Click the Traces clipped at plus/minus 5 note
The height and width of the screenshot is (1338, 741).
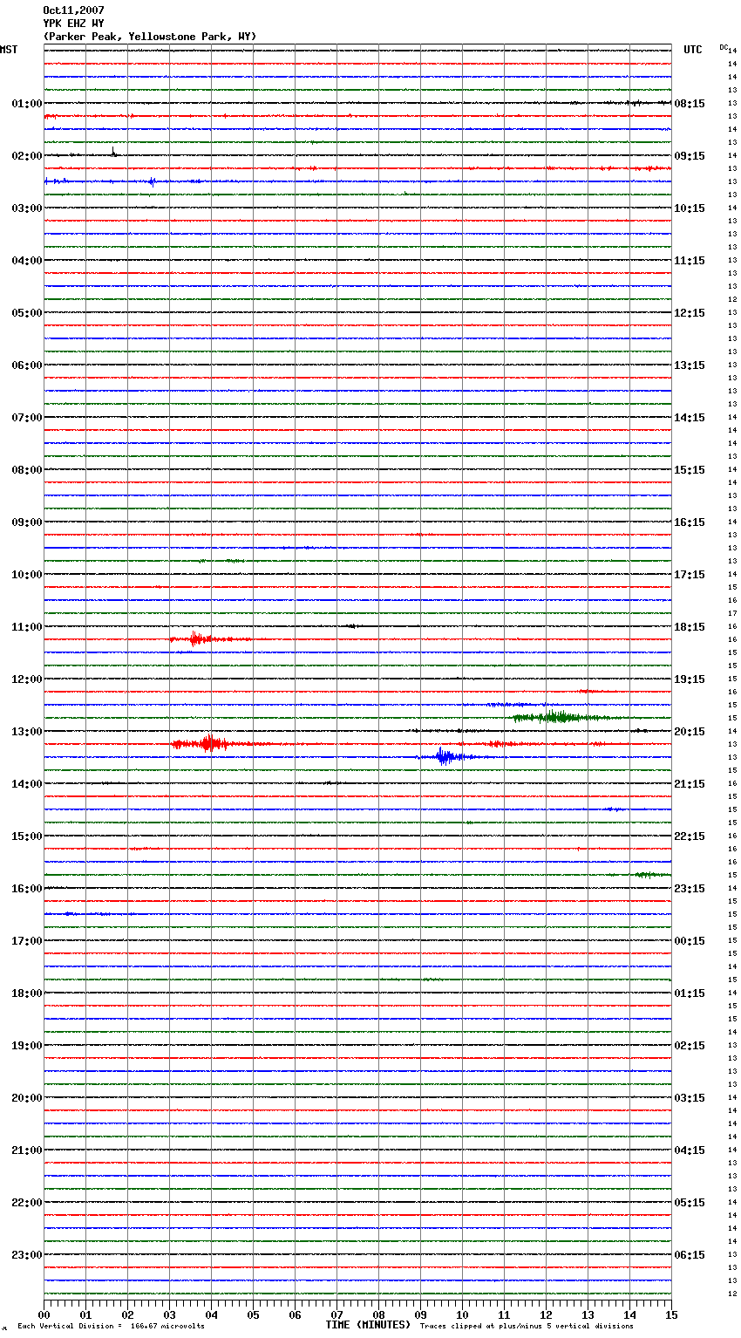pos(527,1326)
